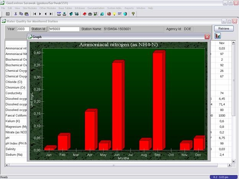239x179 pixels.
Task: Click the Paste clipboard icon in toolbar
Action: pos(27,14)
